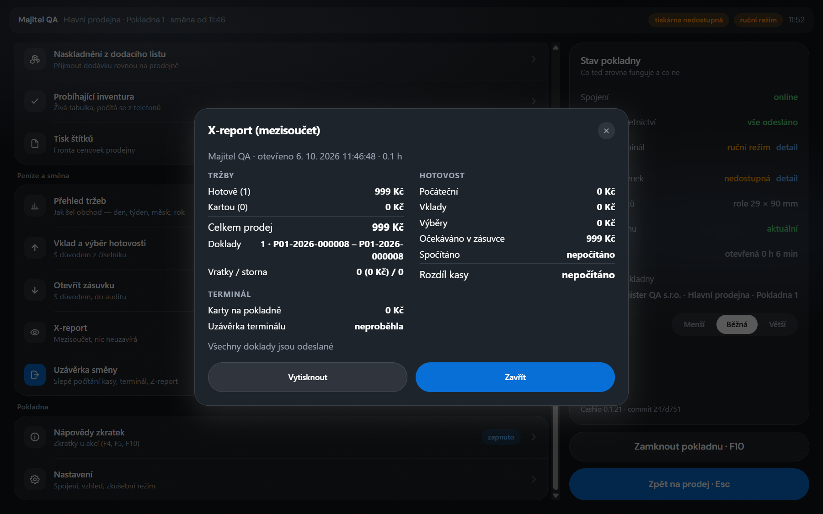Open Nastavení row chevron

(x=534, y=479)
